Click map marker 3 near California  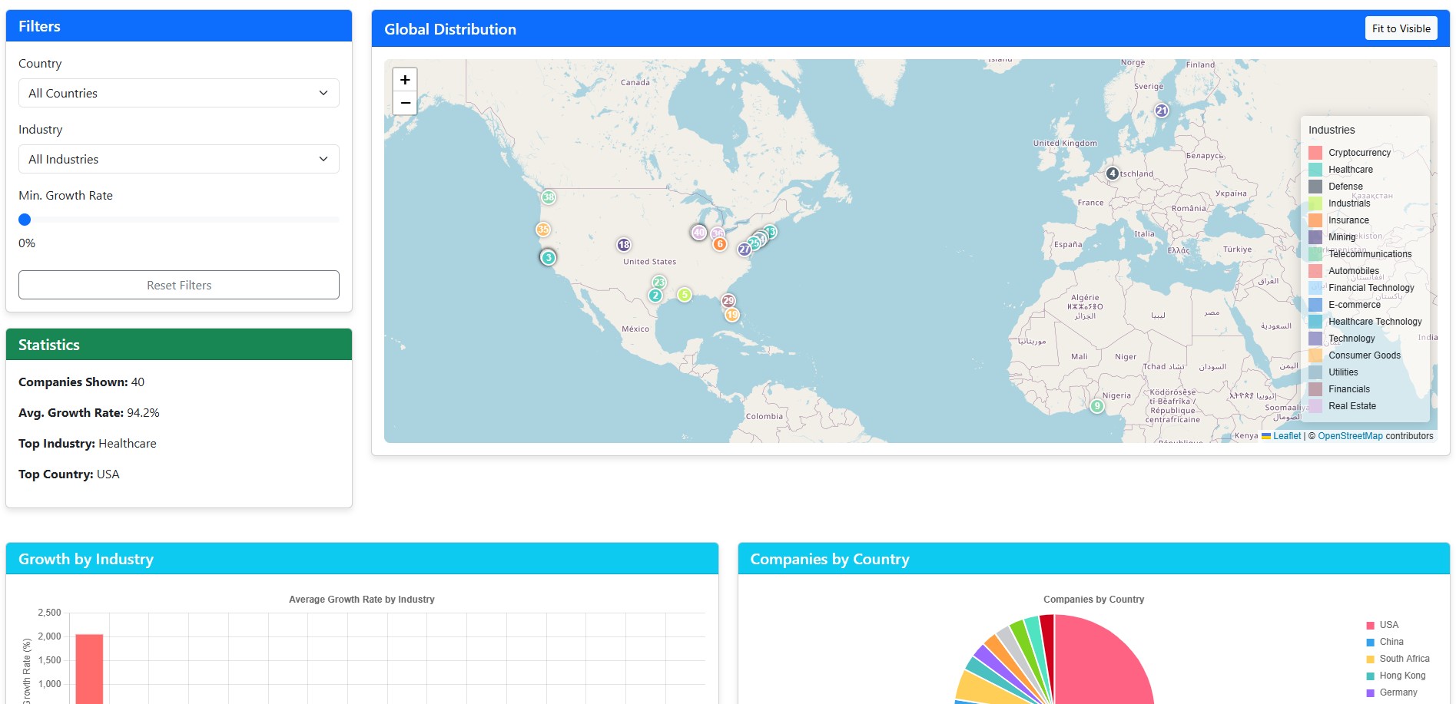point(549,257)
